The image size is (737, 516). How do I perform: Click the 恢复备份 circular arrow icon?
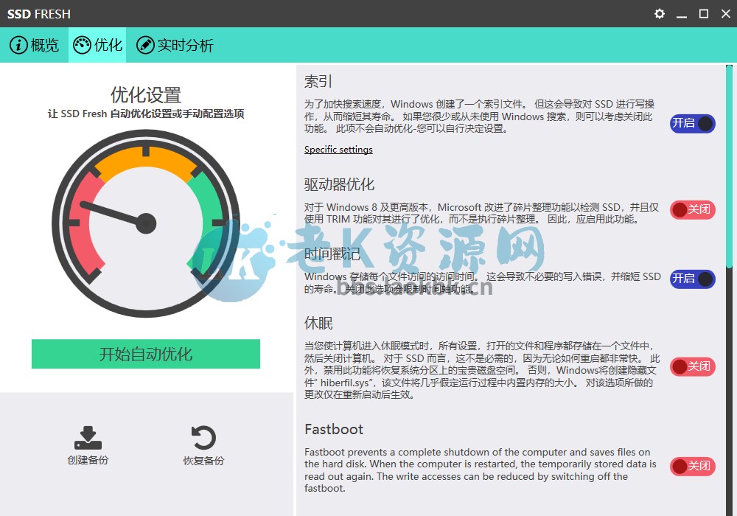tap(203, 438)
